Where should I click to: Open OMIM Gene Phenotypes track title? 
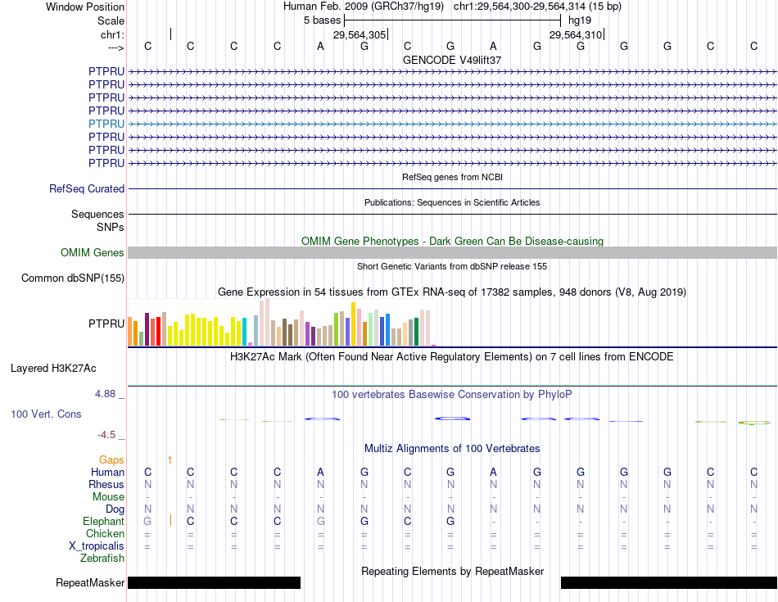452,241
